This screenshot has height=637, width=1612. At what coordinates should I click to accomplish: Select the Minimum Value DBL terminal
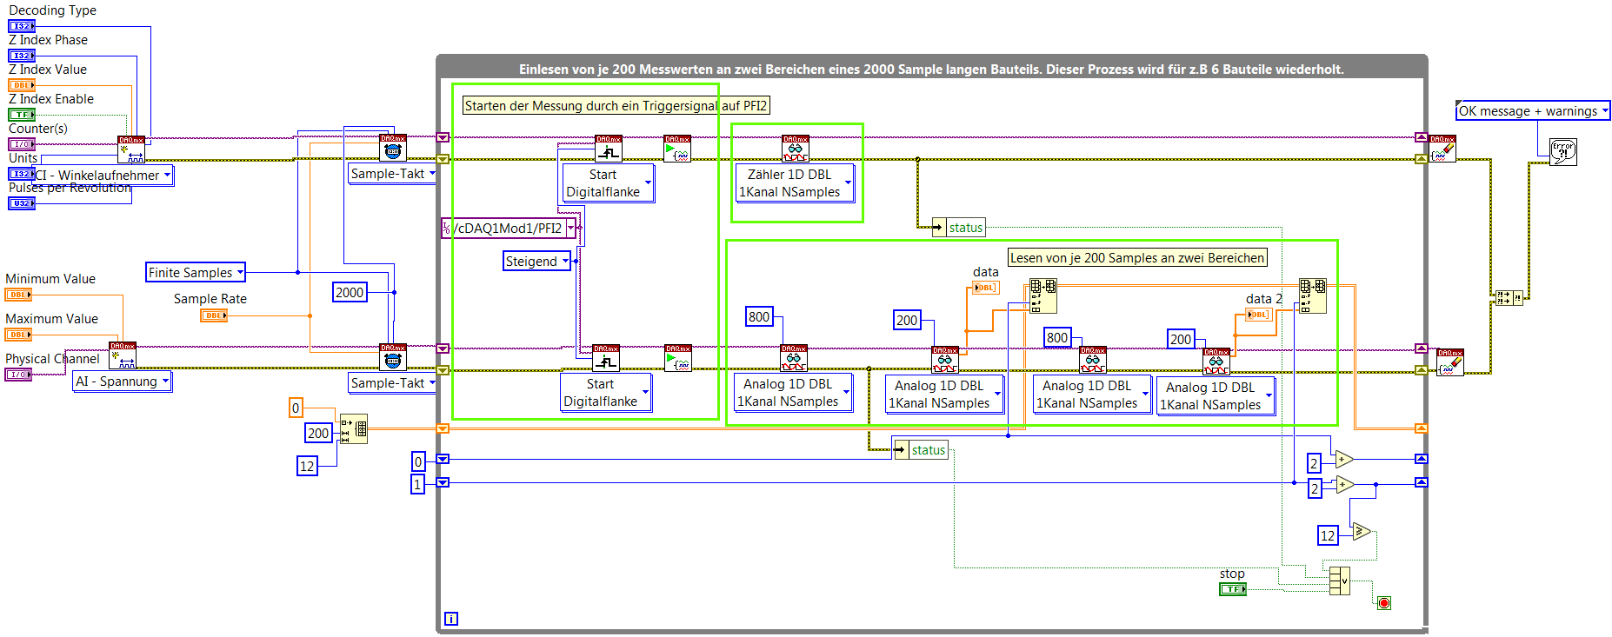coord(18,295)
